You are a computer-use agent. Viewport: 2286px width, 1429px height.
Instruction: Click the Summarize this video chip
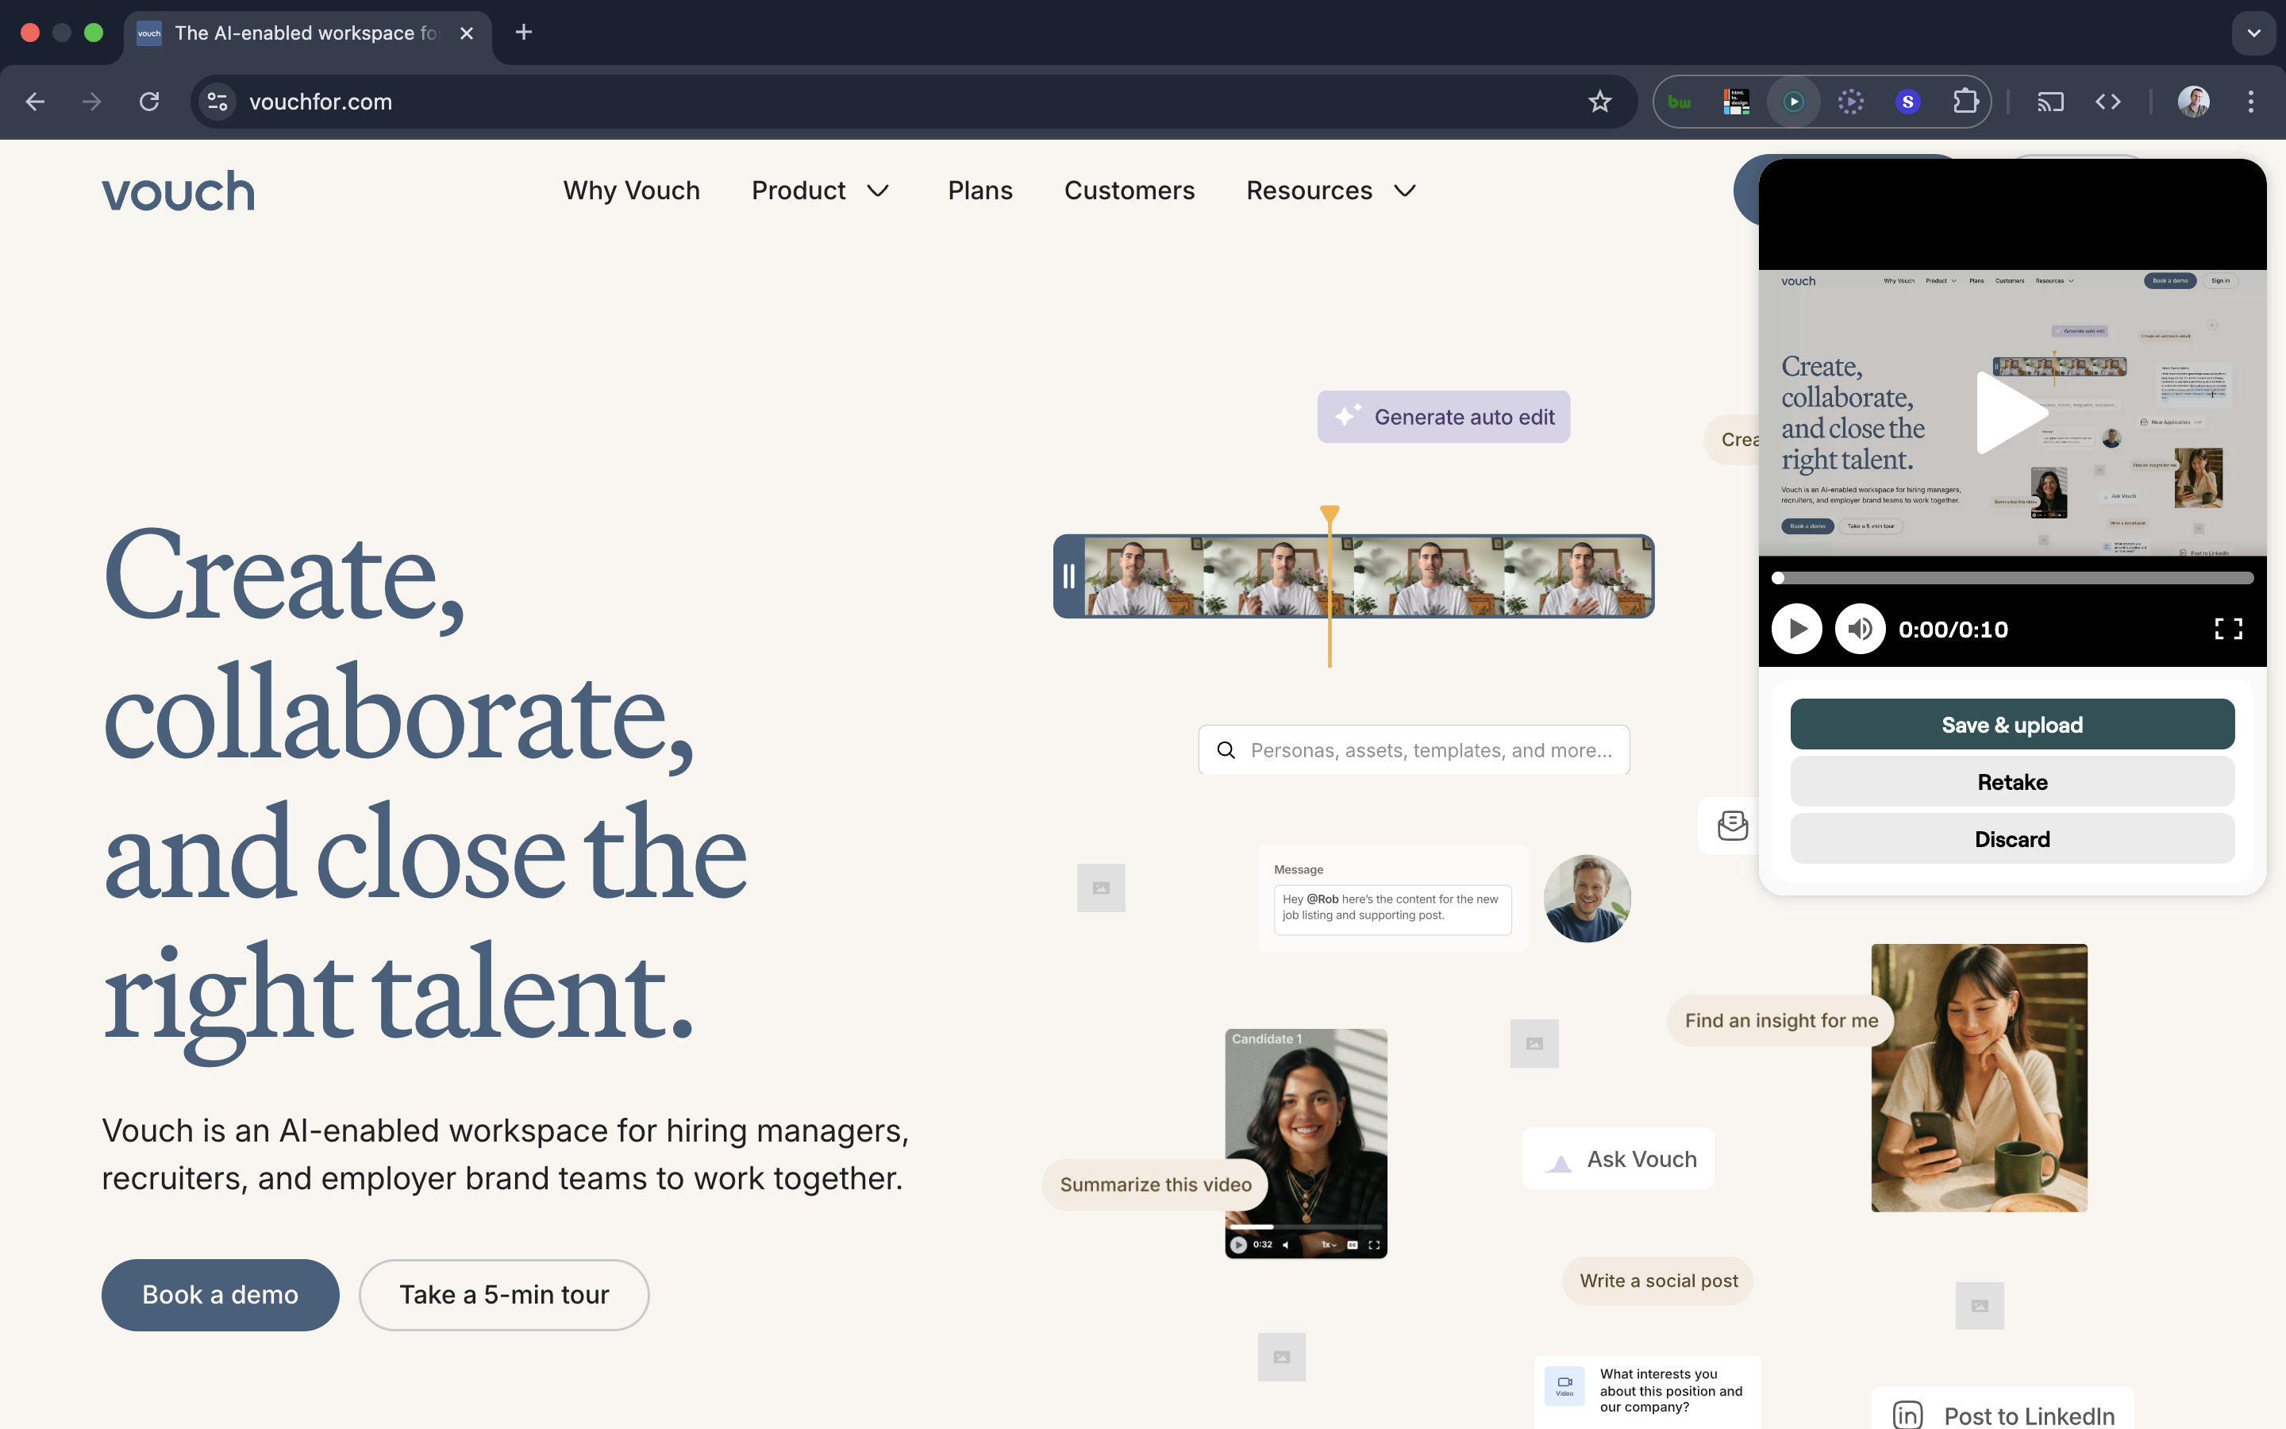tap(1154, 1184)
